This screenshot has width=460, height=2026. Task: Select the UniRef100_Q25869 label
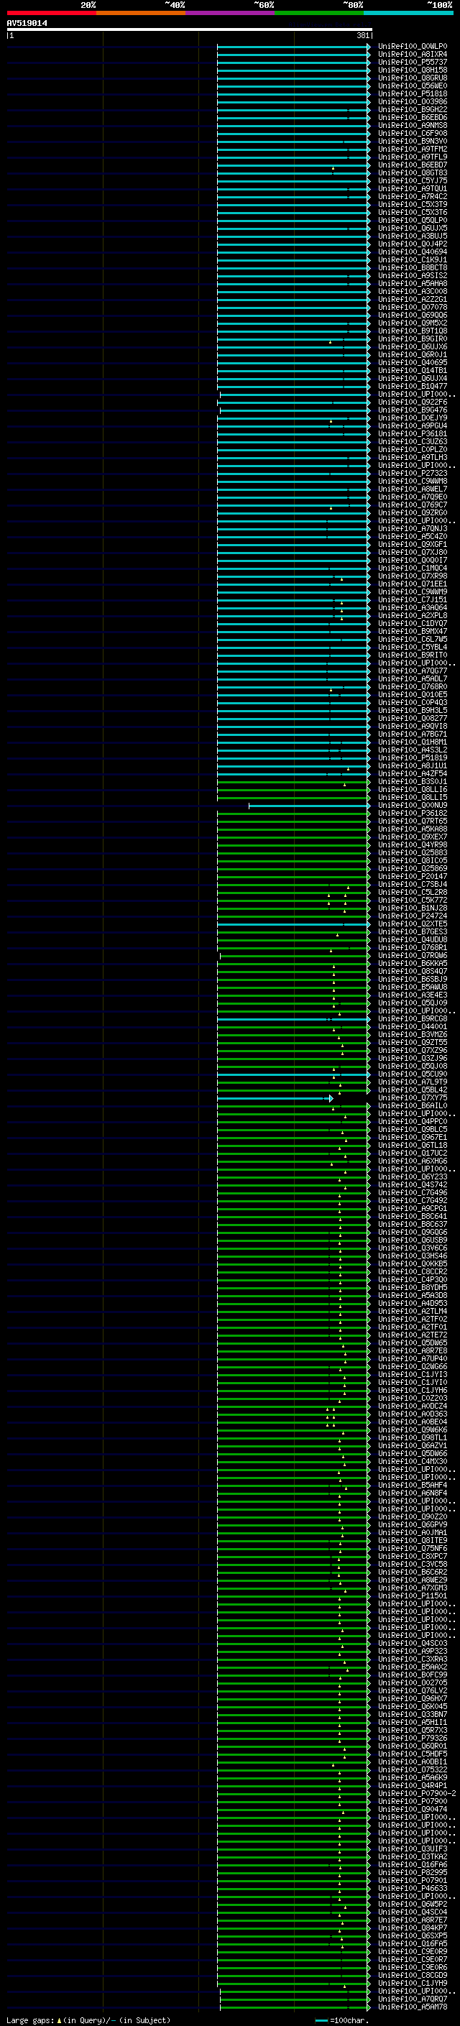412,868
